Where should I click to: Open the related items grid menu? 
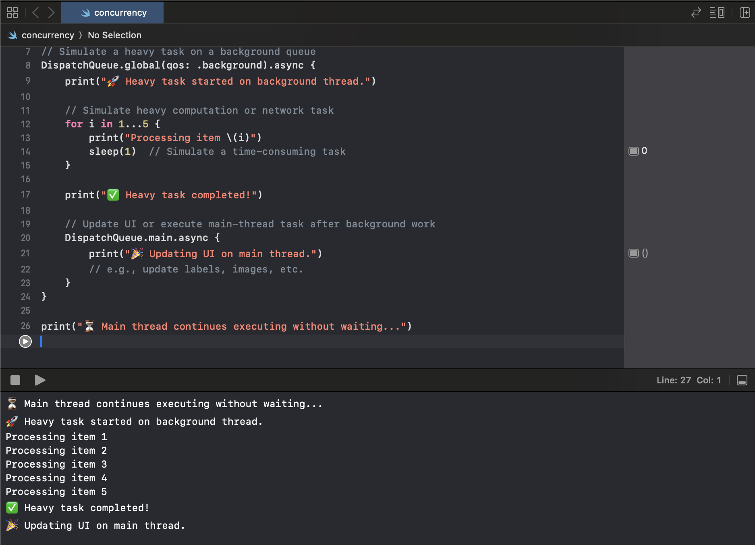click(12, 12)
